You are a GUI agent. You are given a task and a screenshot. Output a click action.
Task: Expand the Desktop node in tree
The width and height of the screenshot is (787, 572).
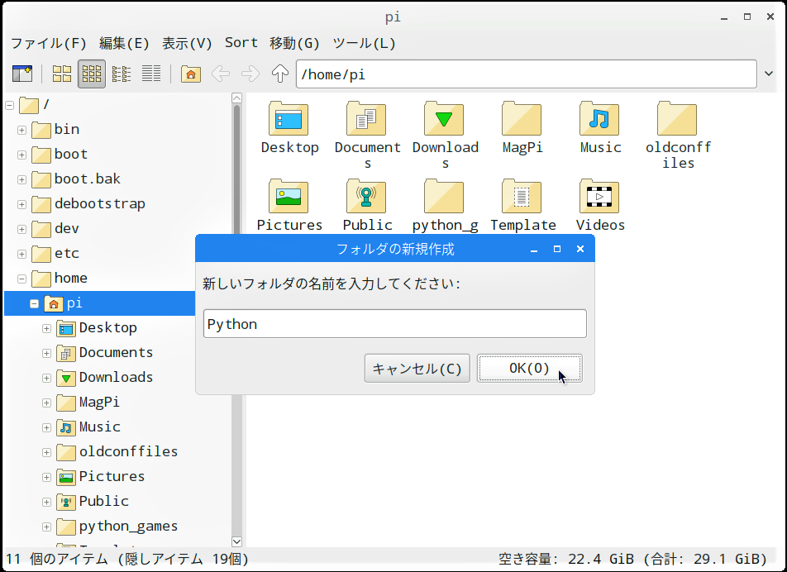[x=46, y=328]
